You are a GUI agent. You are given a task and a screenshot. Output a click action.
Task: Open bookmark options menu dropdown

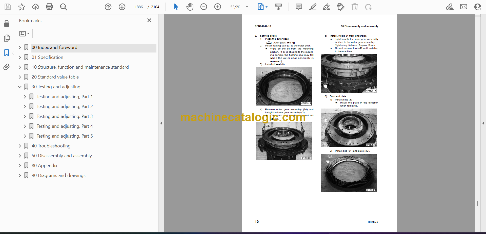tap(24, 34)
